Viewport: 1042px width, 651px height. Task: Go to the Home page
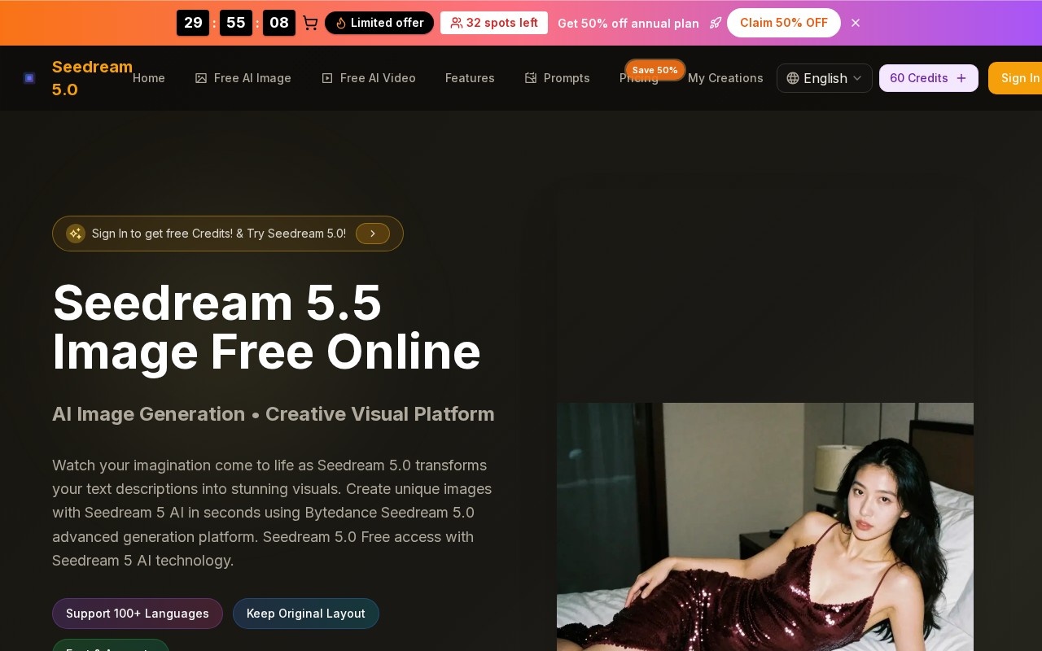click(x=149, y=78)
